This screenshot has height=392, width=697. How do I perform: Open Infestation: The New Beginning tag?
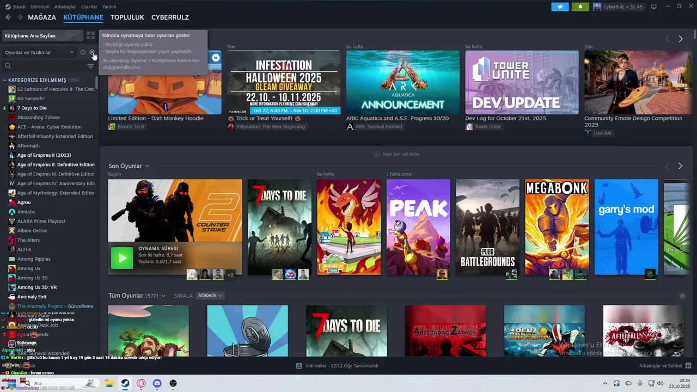coord(266,126)
